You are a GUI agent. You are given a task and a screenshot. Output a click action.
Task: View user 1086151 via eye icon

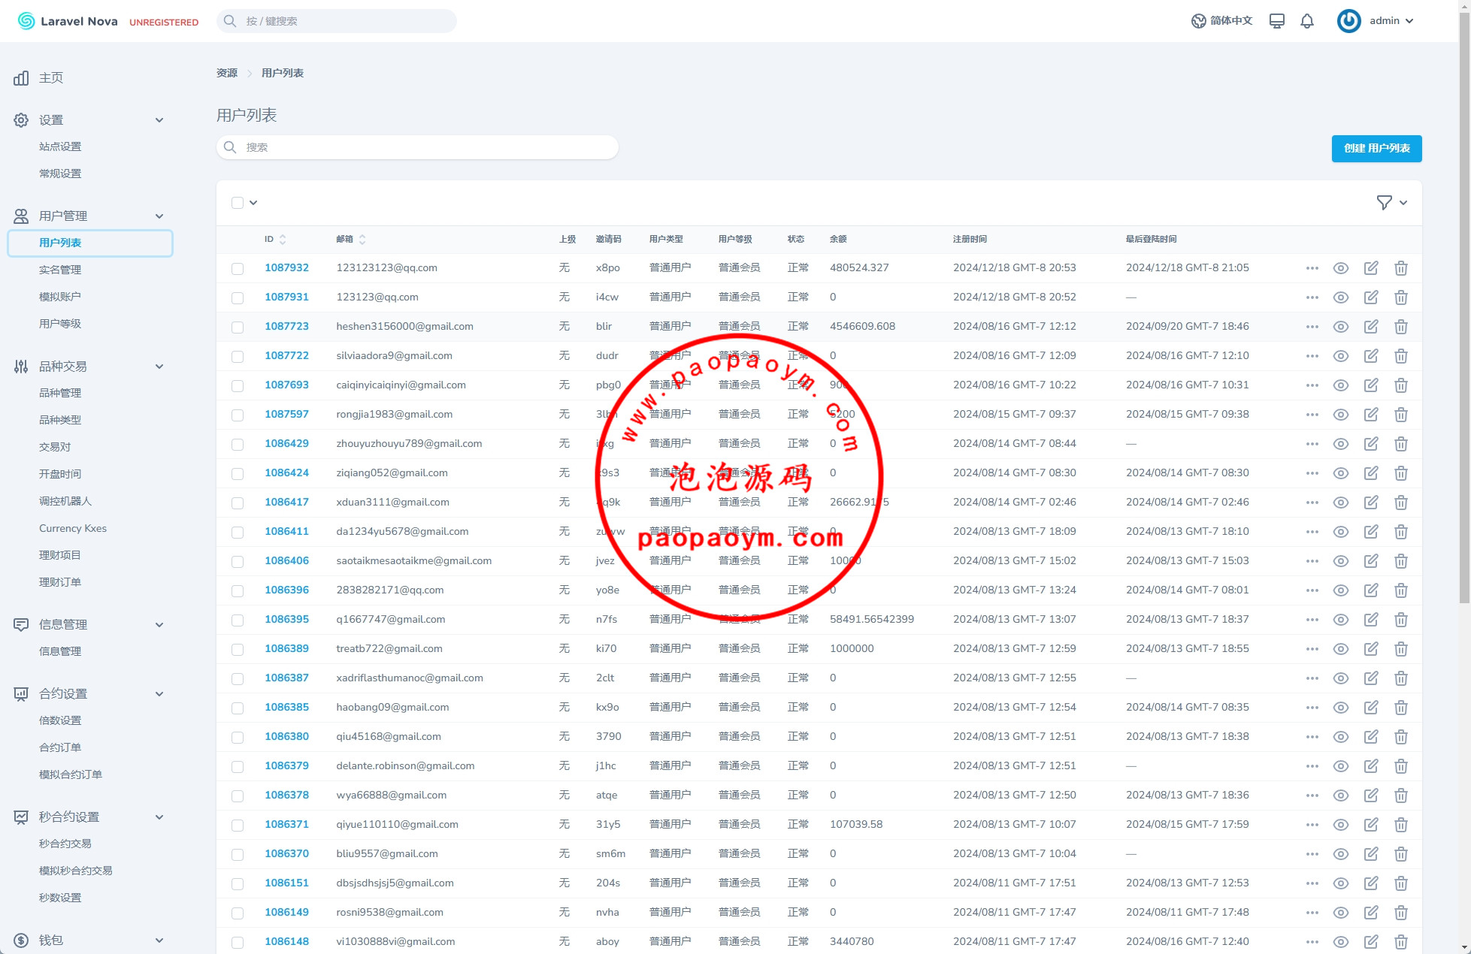click(x=1341, y=883)
